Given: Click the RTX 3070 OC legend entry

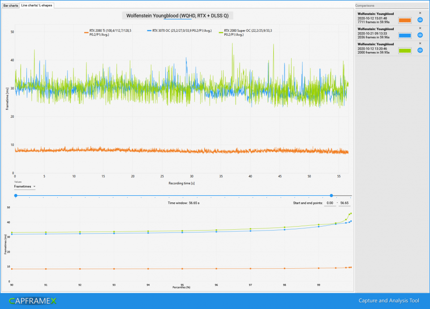Looking at the screenshot, I should 179,31.
